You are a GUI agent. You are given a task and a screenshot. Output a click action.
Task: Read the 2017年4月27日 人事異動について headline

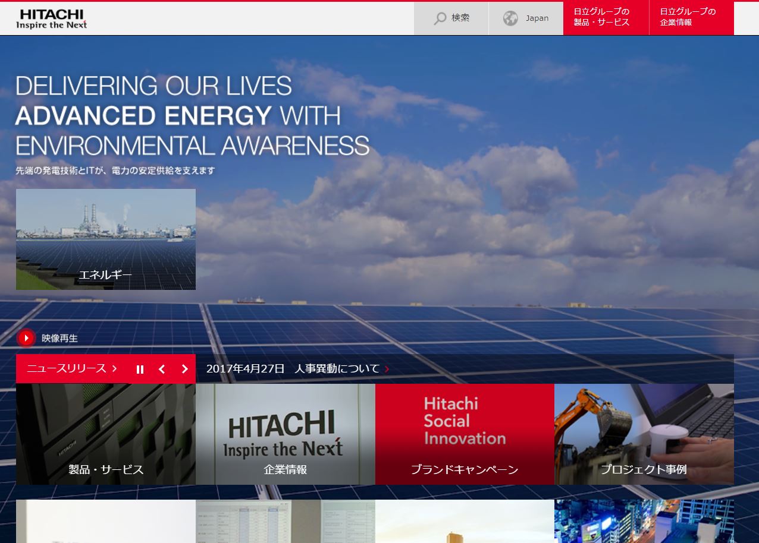[x=293, y=369]
